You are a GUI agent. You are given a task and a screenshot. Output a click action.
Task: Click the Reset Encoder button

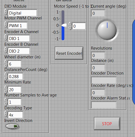point(69,53)
